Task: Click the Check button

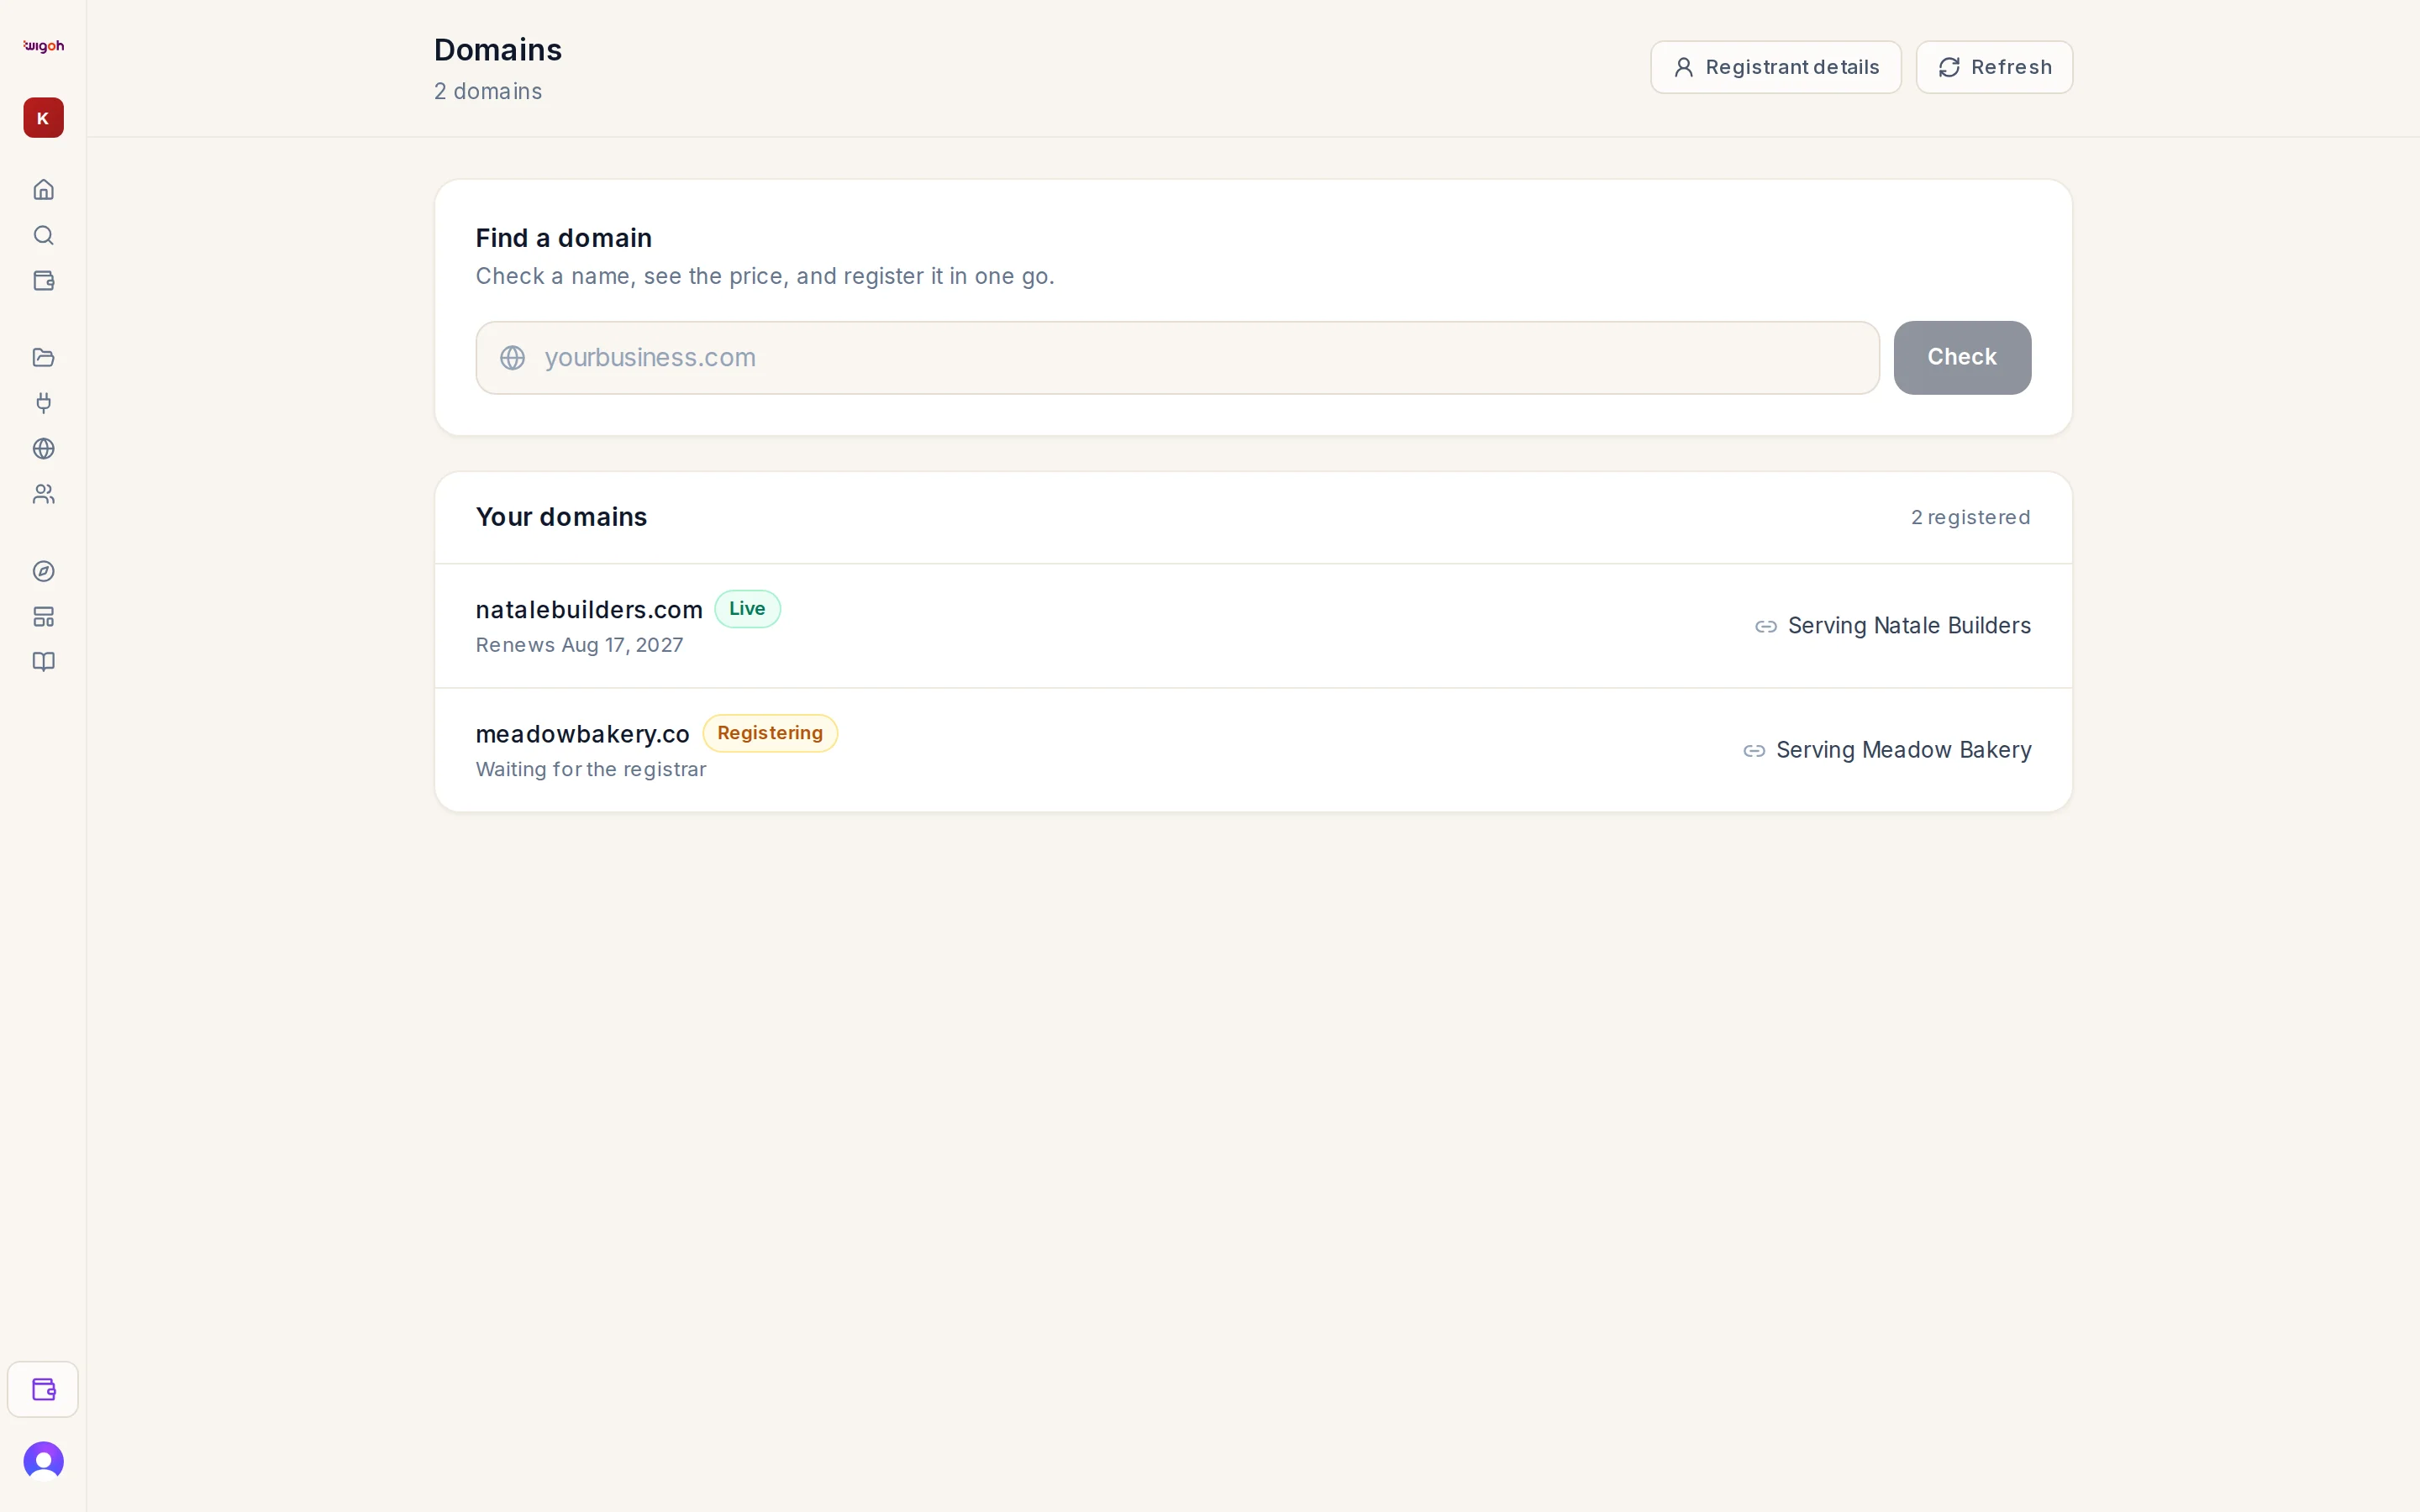Action: pos(1962,357)
